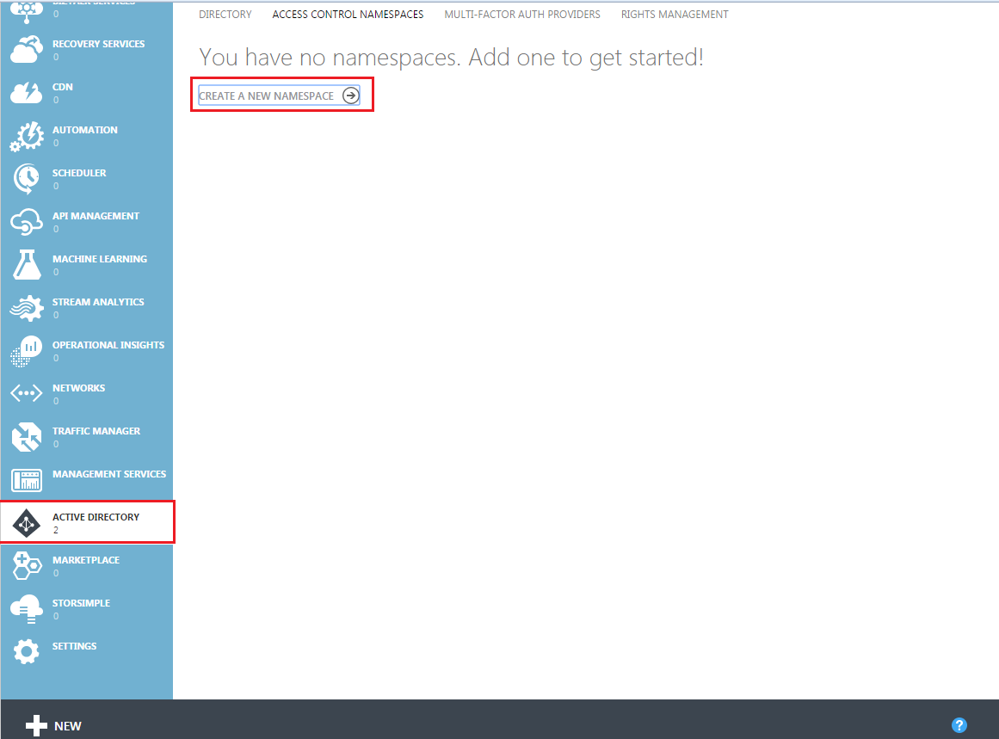This screenshot has height=739, width=999.
Task: Click the StorSimple sidebar label
Action: click(x=81, y=603)
